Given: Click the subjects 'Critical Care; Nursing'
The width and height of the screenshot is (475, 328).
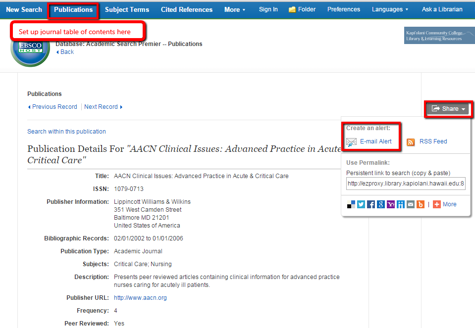Looking at the screenshot, I should coord(143,264).
